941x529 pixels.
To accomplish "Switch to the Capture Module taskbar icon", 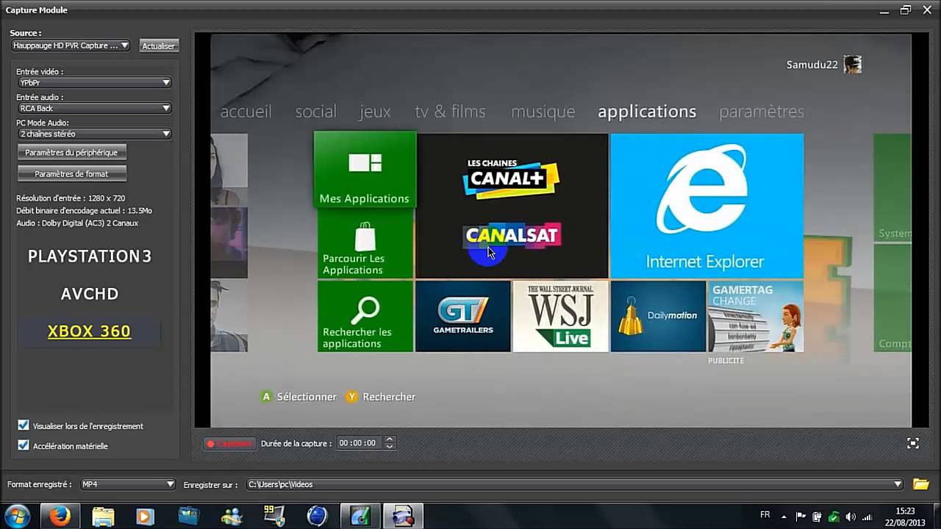I will tap(403, 516).
